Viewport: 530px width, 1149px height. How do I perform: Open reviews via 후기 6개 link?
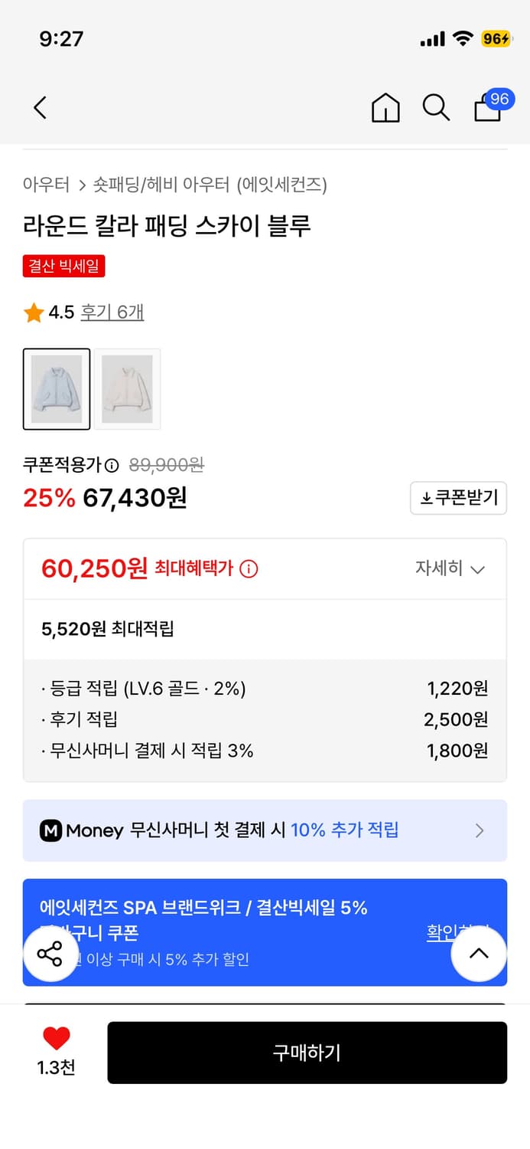click(112, 313)
